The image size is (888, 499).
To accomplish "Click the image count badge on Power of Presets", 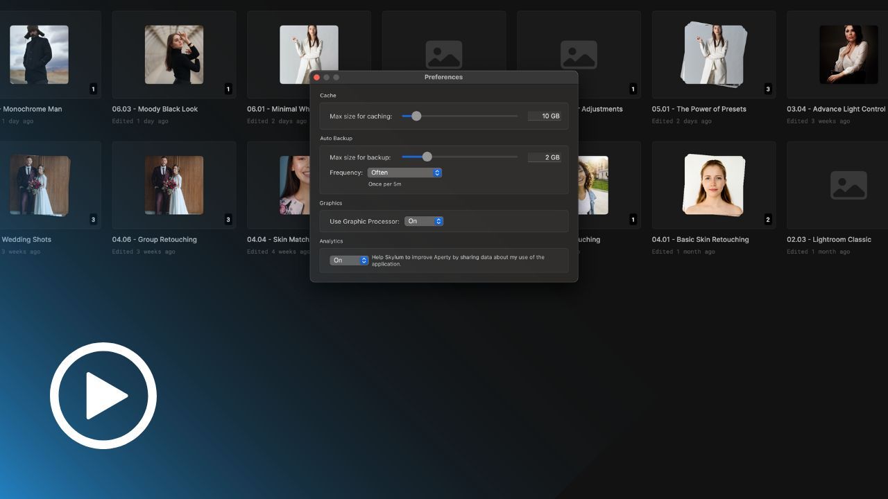I will point(768,89).
